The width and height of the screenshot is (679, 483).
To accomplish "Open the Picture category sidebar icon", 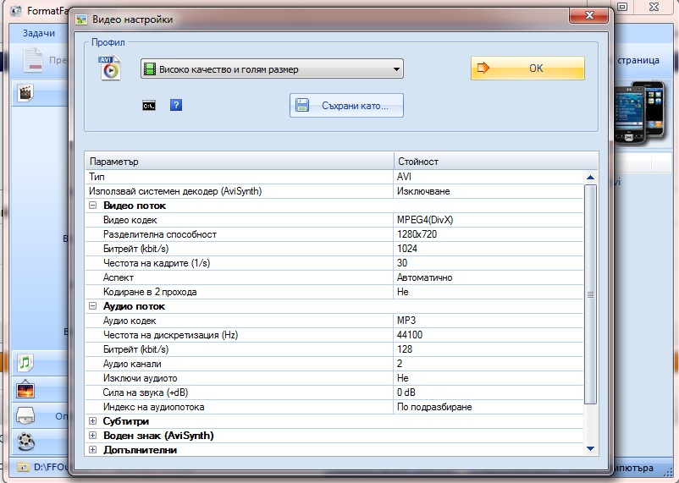I will (25, 390).
